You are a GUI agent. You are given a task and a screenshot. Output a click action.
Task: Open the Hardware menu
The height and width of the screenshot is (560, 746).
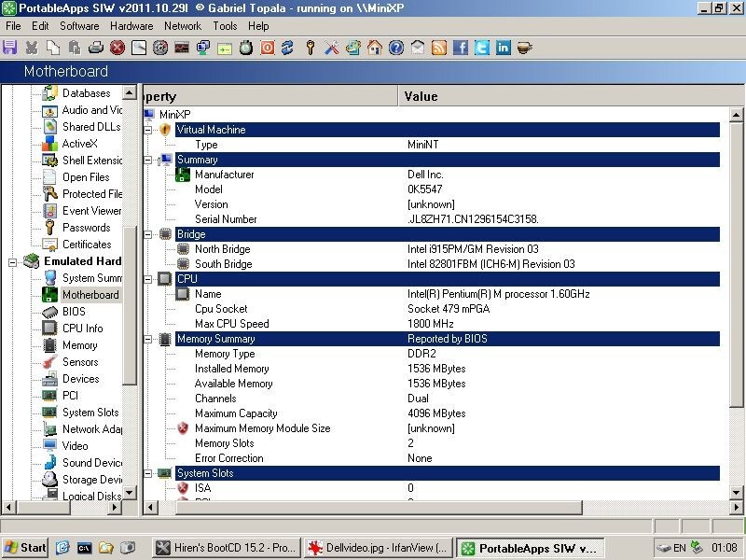[x=131, y=26]
